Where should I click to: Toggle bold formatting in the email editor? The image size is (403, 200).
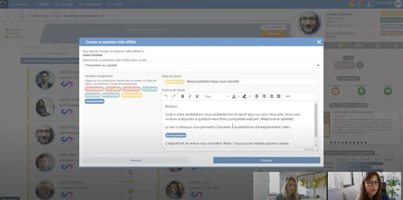coord(183,96)
